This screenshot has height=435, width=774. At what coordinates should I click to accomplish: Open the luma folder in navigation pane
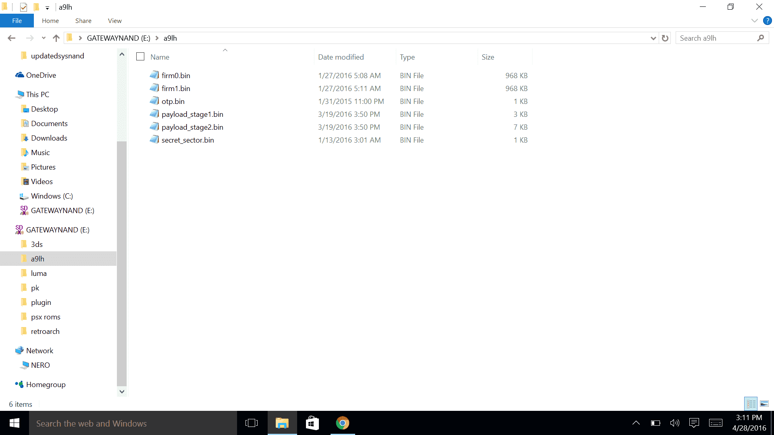pos(39,273)
